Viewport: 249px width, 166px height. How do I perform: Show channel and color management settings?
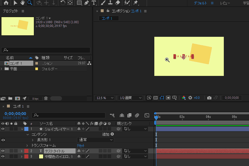pyautogui.click(x=184, y=98)
